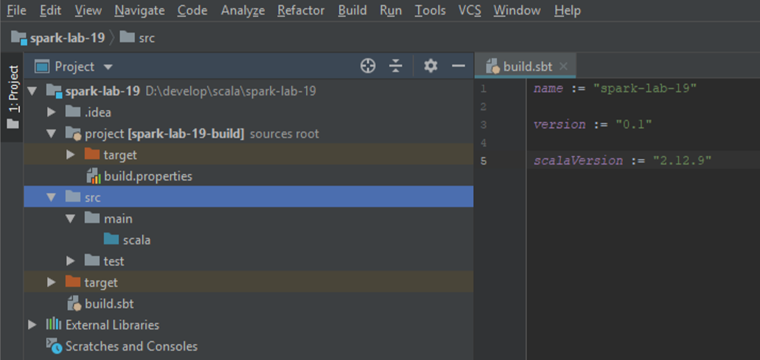Expand the test folder
This screenshot has height=360, width=760.
coord(70,261)
